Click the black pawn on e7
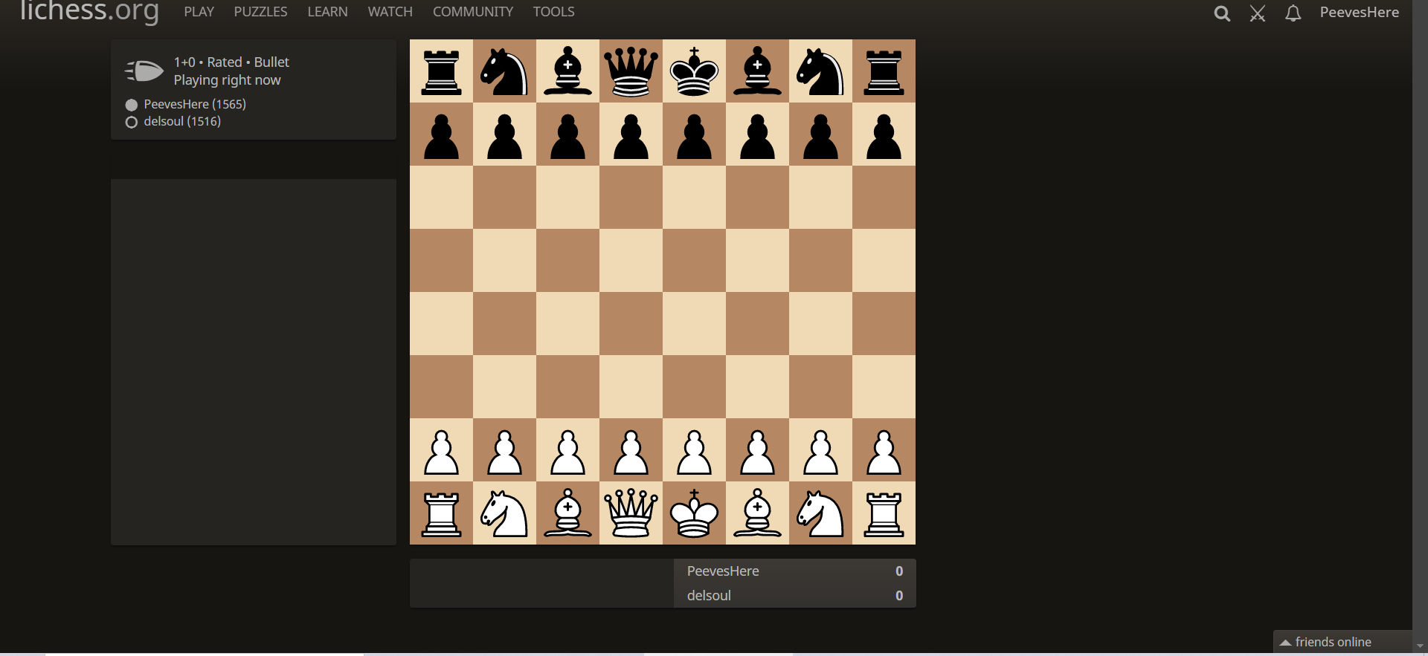 (694, 134)
